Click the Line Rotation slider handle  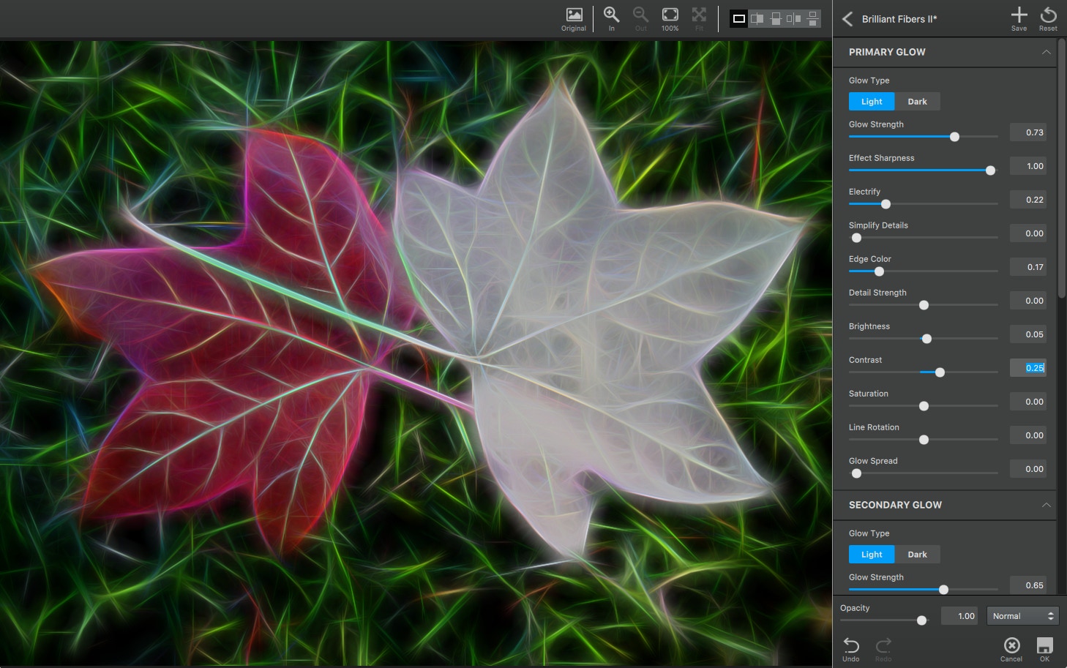pyautogui.click(x=924, y=440)
